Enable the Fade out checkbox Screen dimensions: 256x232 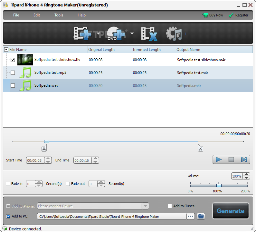tap(68, 184)
